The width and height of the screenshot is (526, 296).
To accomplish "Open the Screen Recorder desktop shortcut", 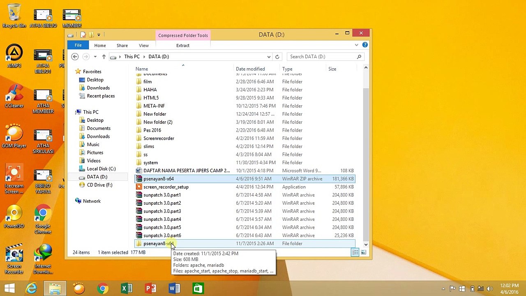I will point(14,259).
